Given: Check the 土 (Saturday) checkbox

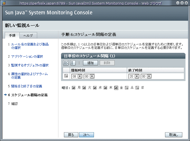Looking at the screenshot, I should [x=127, y=88].
